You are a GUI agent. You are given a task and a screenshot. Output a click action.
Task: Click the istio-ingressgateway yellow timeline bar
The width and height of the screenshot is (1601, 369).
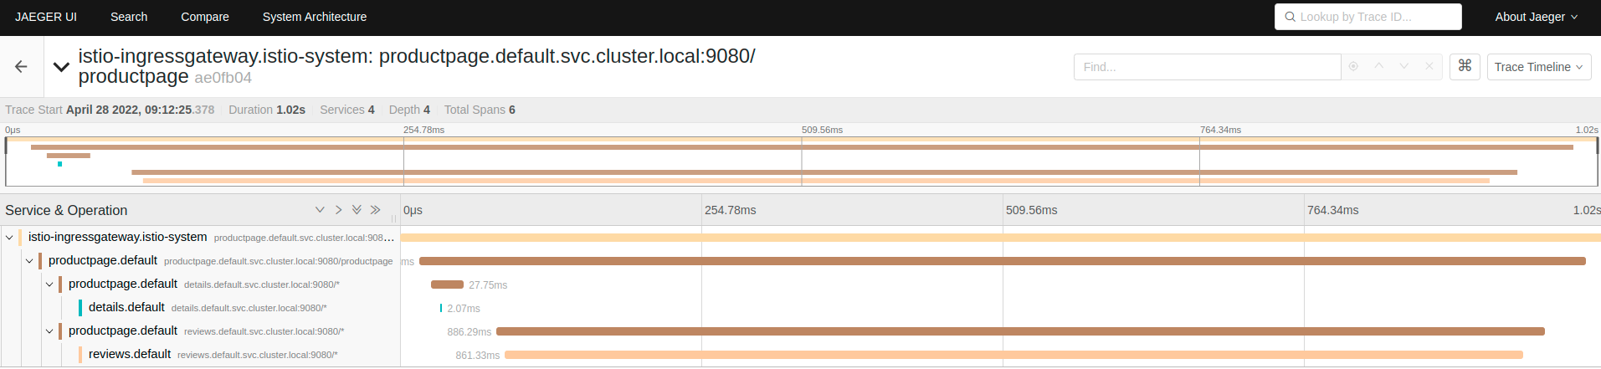tap(1001, 238)
